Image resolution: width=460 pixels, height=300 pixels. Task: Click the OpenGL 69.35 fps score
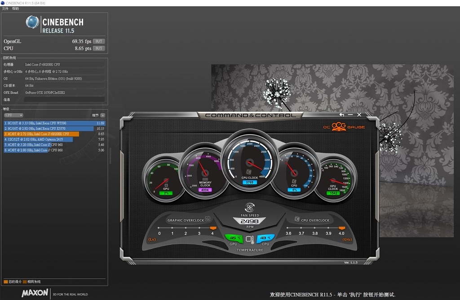point(82,41)
